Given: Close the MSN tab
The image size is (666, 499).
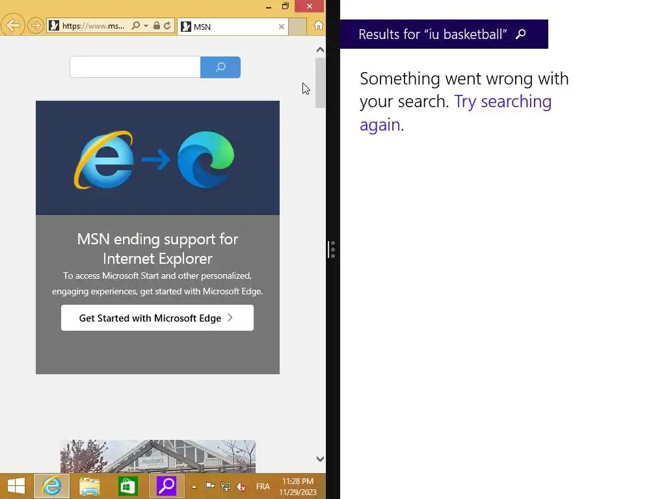Looking at the screenshot, I should point(281,27).
